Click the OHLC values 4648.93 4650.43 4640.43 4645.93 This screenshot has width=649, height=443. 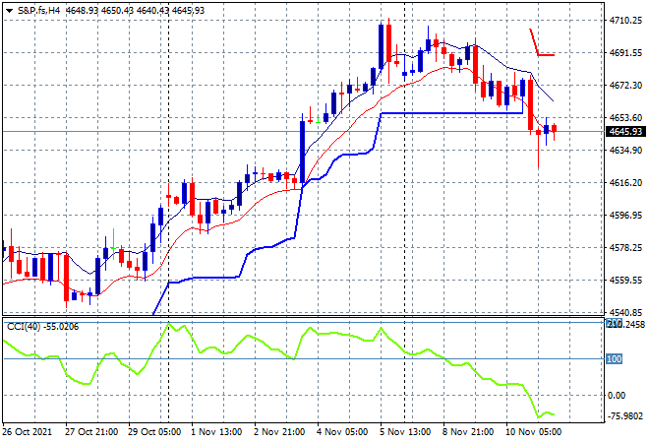pos(135,11)
